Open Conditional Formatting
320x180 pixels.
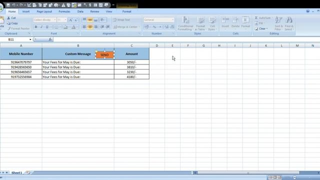coord(185,23)
